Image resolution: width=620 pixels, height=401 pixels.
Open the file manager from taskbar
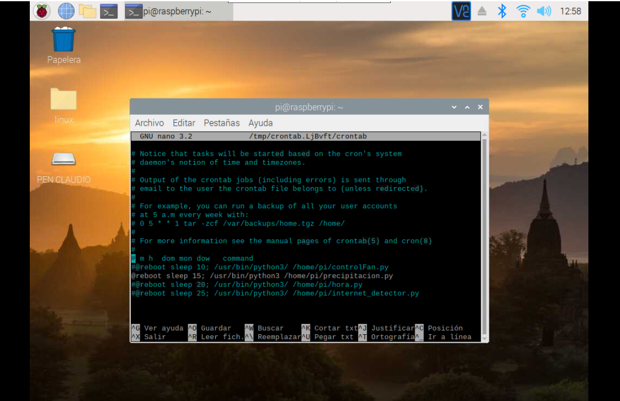pyautogui.click(x=88, y=11)
